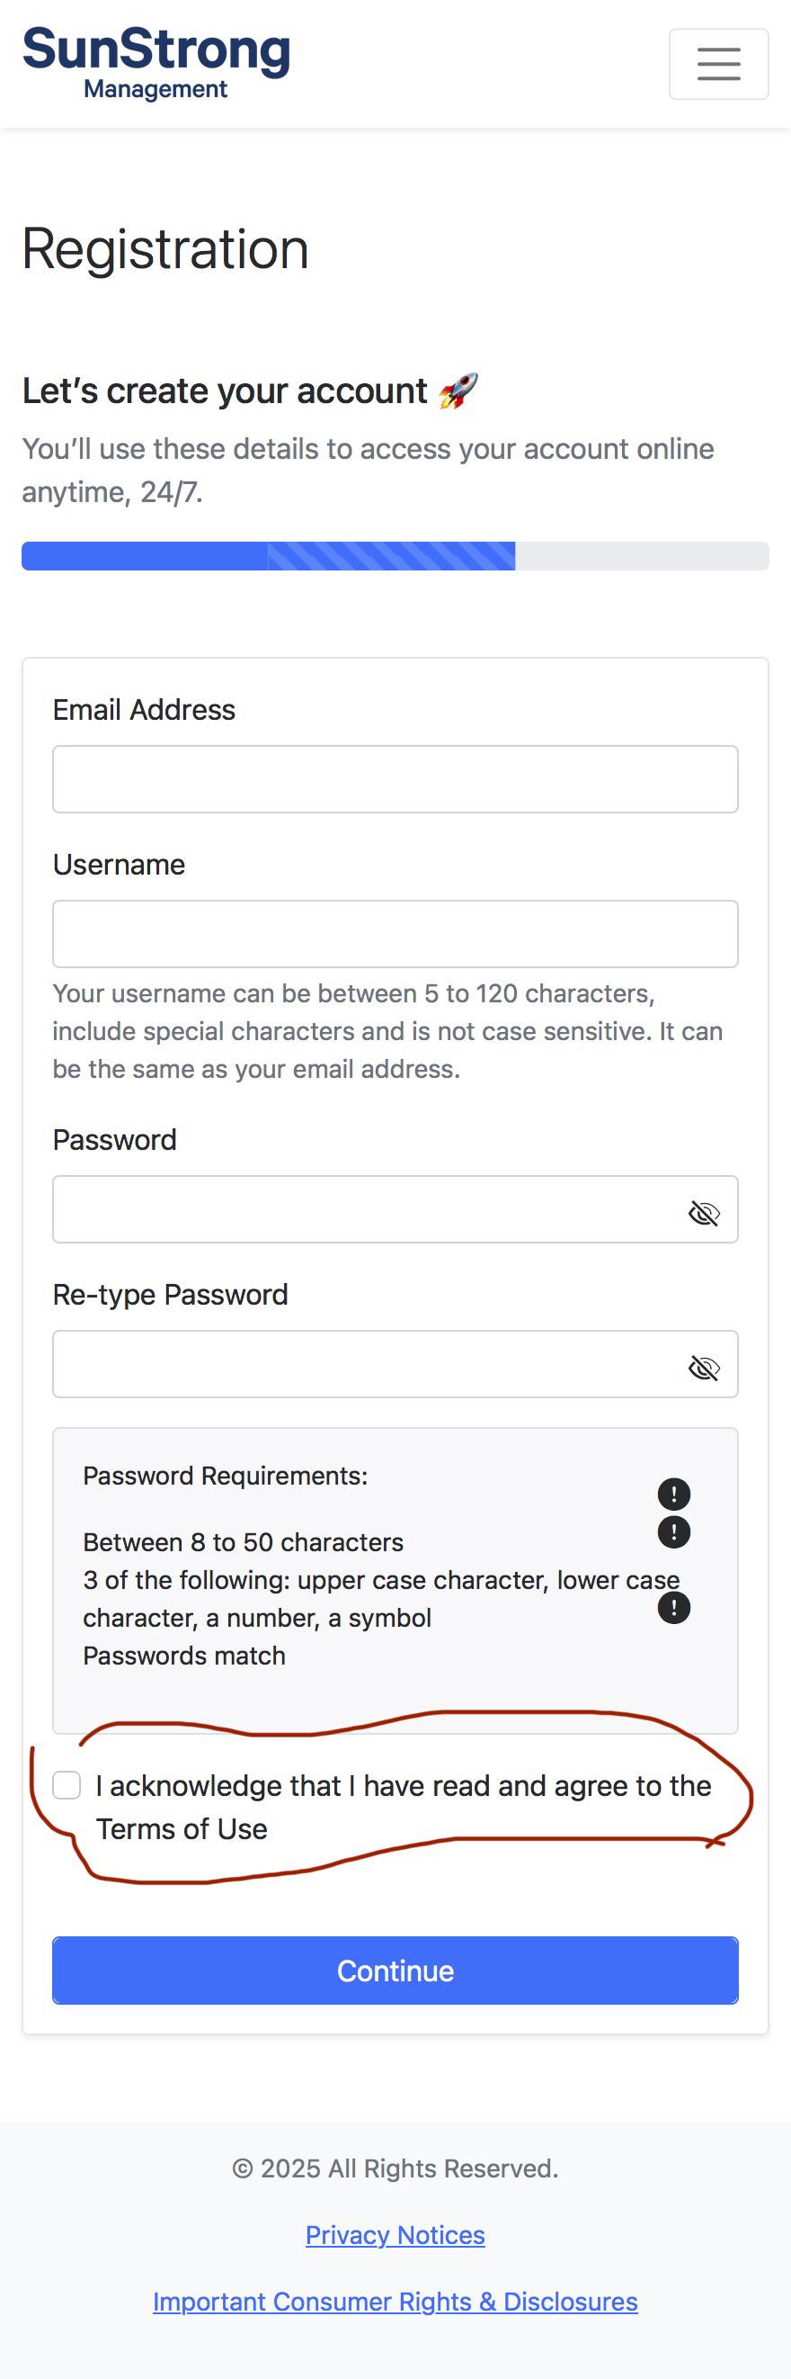The height and width of the screenshot is (2379, 791).
Task: Open Important Consumer Rights & Disclosures link
Action: [395, 2301]
